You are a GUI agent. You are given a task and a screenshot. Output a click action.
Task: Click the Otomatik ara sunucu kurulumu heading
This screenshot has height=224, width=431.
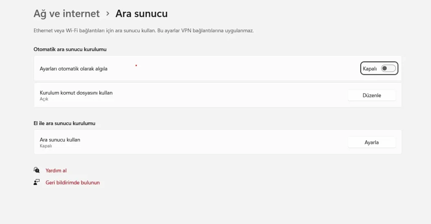[70, 49]
